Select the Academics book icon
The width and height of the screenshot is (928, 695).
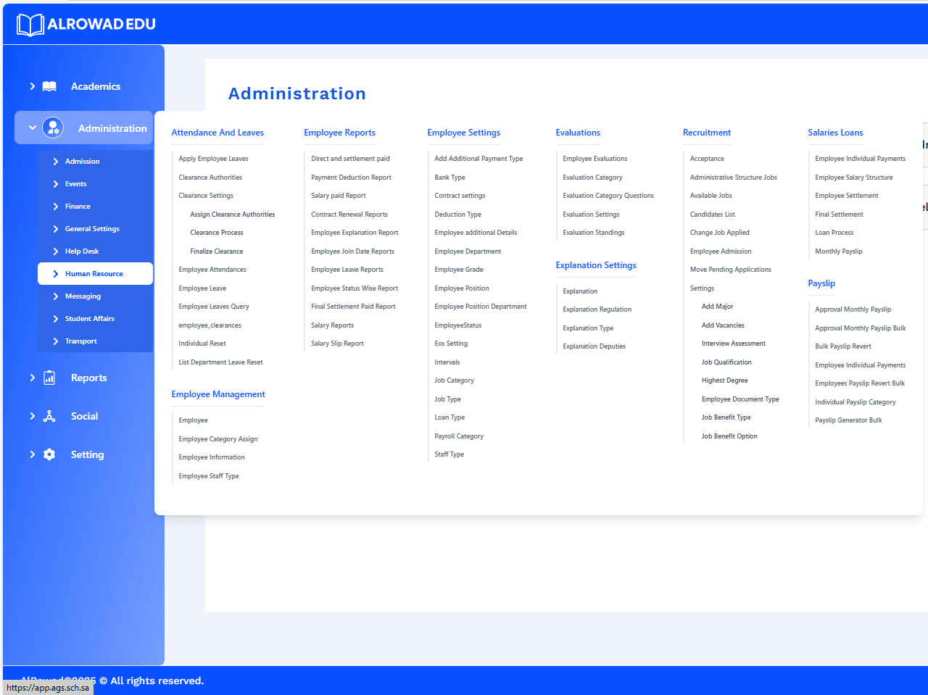(x=48, y=86)
